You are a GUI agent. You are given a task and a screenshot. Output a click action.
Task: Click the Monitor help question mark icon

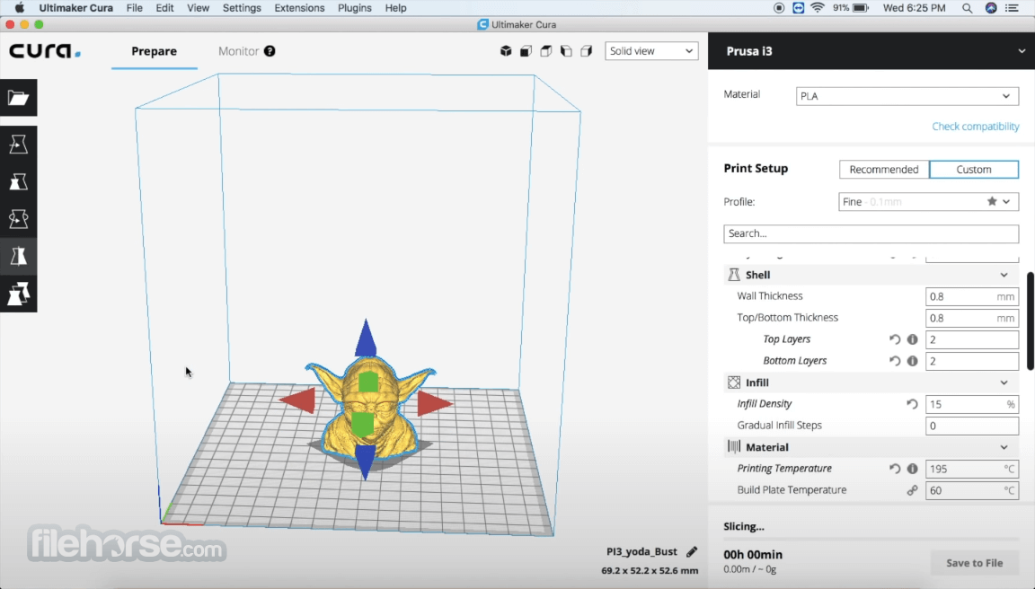270,51
